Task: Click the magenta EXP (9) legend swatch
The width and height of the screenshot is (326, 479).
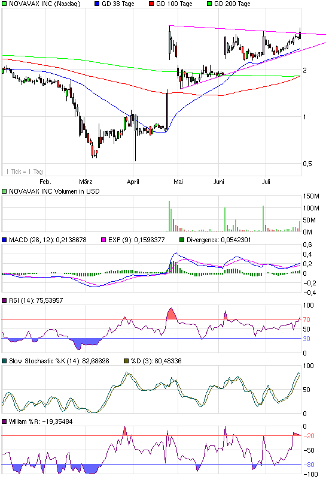Action: point(103,240)
